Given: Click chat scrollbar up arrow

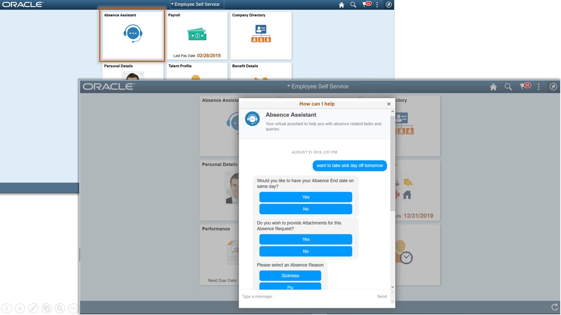Looking at the screenshot, I should 393,112.
